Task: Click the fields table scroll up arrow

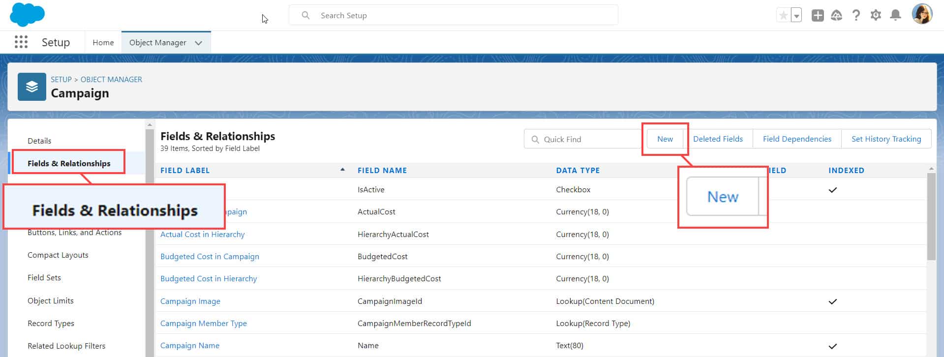Action: click(x=931, y=169)
